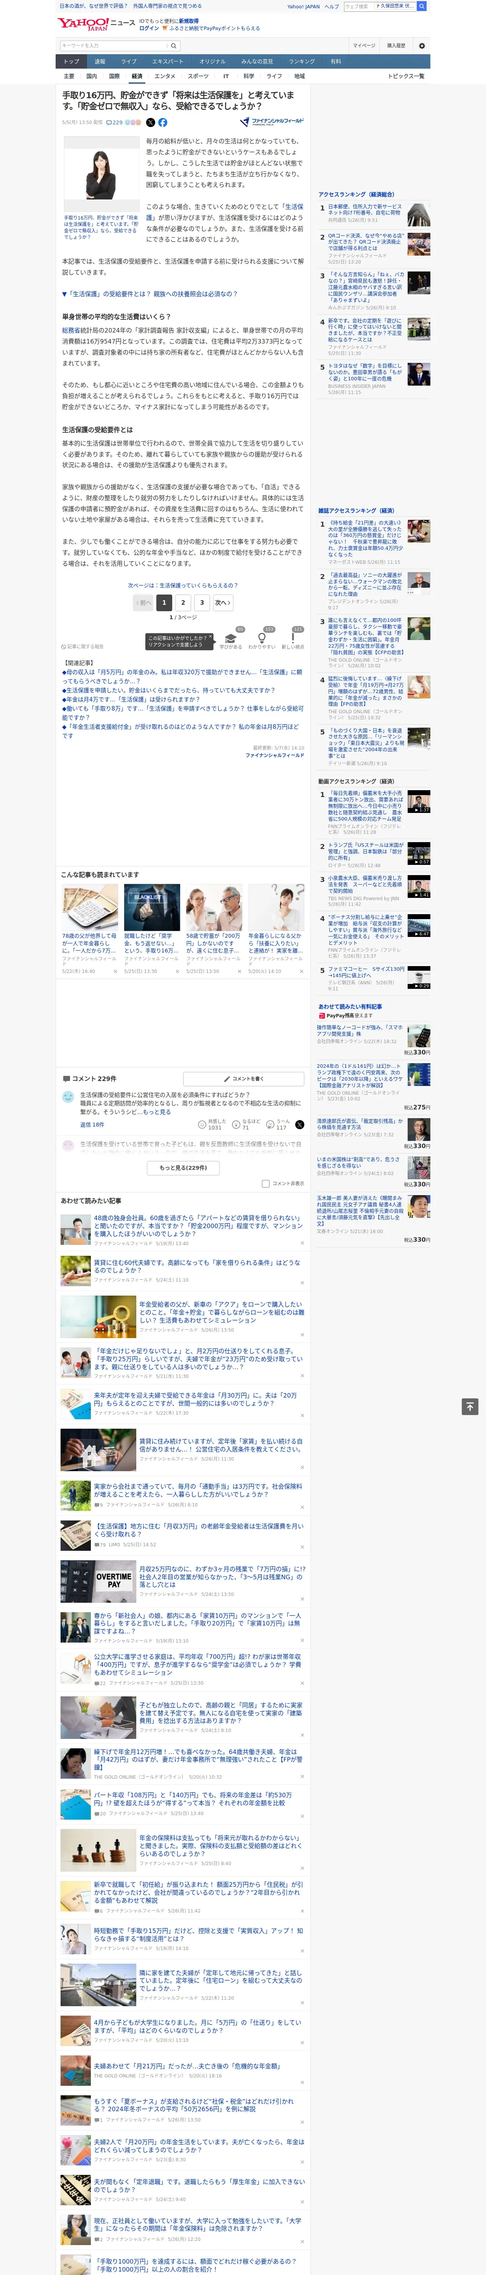The height and width of the screenshot is (2275, 486).
Task: Share article on X icon under headline
Action: (150, 123)
